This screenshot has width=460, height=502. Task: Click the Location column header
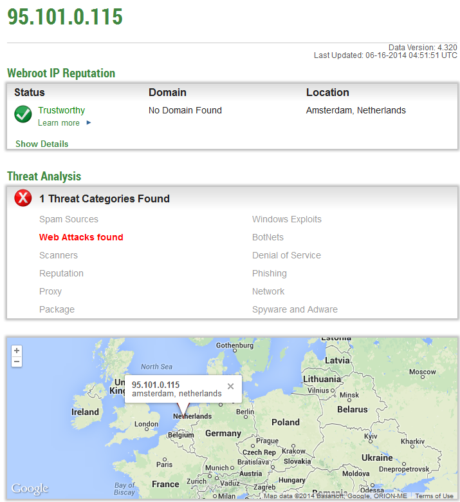point(327,93)
